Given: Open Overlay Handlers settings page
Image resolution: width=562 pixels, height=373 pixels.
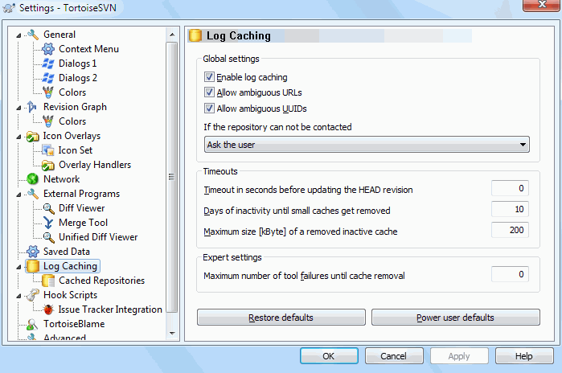Looking at the screenshot, I should pyautogui.click(x=94, y=165).
